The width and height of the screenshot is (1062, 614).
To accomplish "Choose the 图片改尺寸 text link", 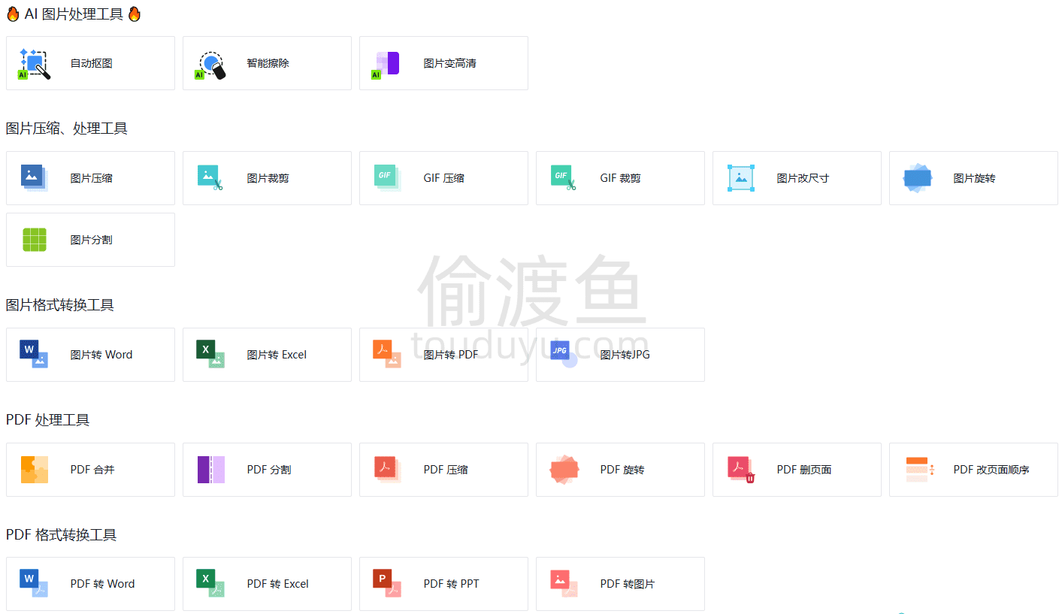I will (x=803, y=179).
